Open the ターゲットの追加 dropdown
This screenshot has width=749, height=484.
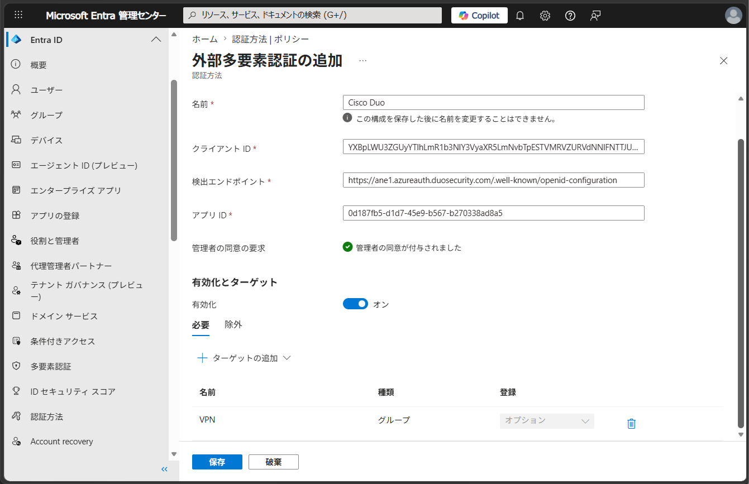click(245, 358)
